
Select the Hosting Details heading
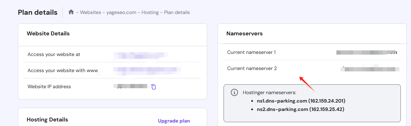pyautogui.click(x=47, y=119)
